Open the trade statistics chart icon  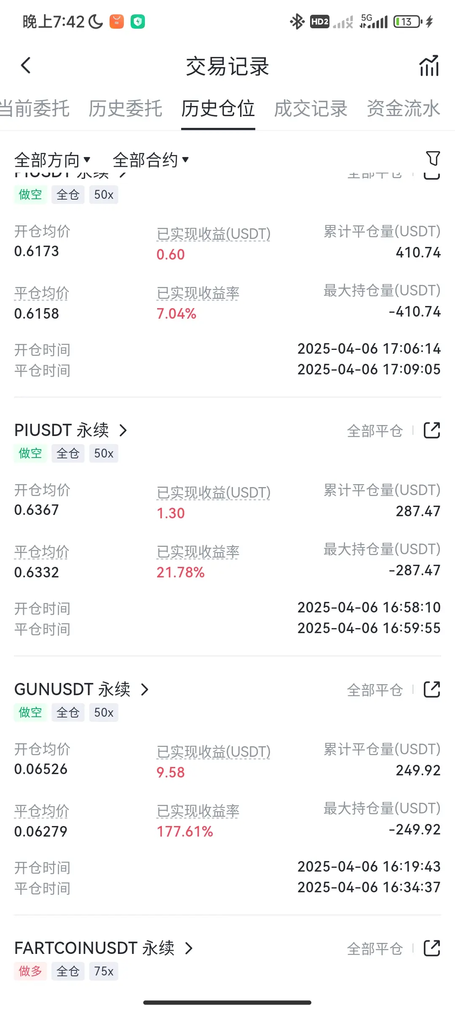click(429, 66)
